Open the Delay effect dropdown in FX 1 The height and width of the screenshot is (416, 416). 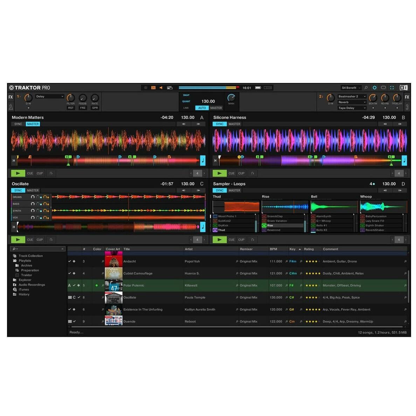[50, 96]
